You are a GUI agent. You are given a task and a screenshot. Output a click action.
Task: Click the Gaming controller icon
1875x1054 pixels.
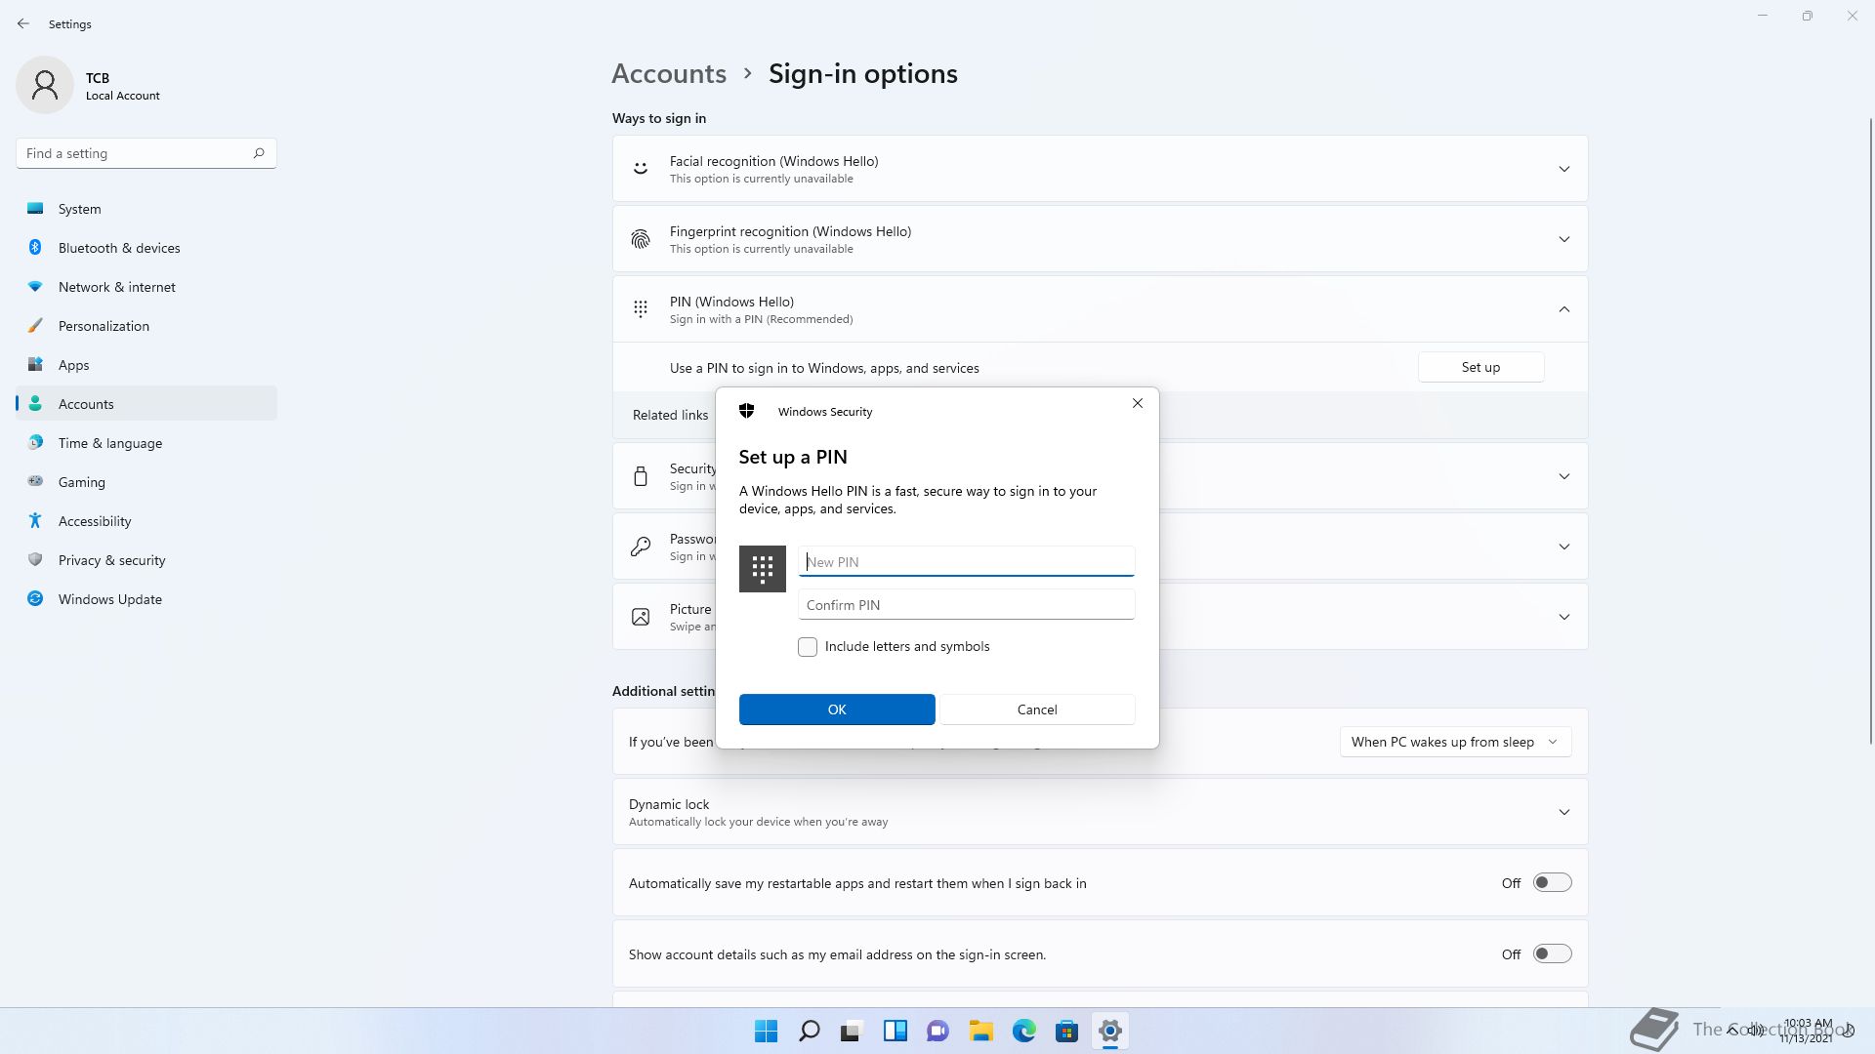pos(35,481)
